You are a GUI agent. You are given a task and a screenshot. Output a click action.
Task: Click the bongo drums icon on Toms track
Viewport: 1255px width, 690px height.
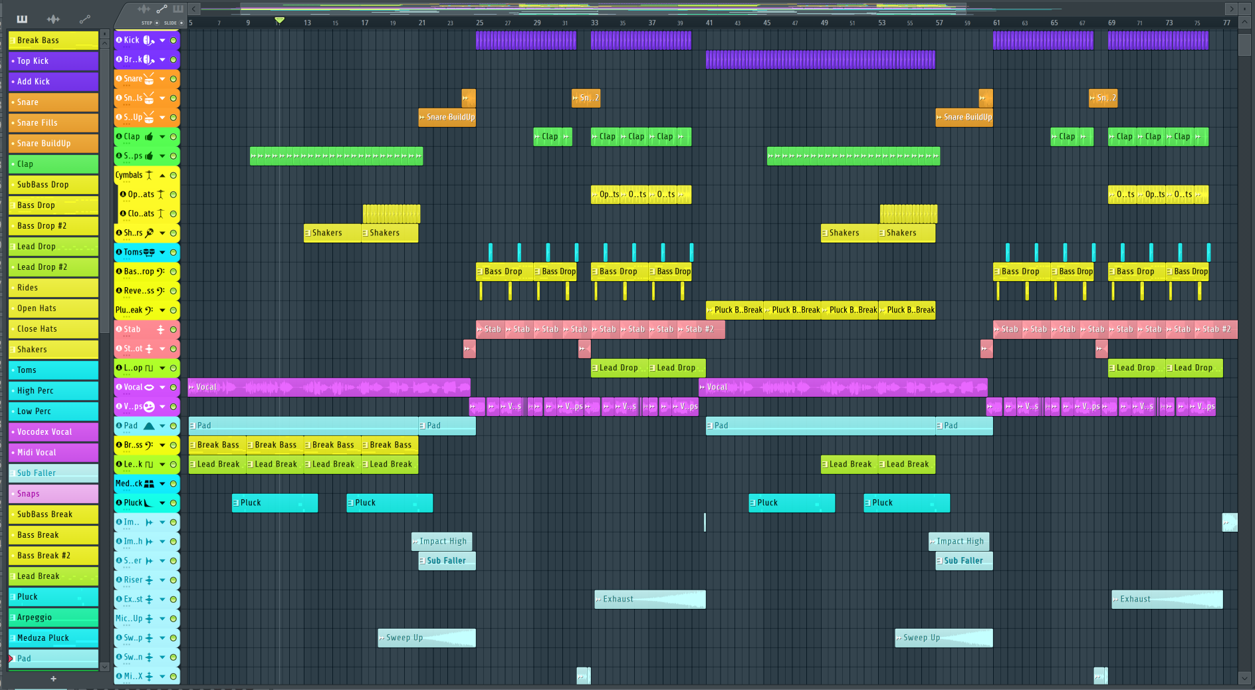[149, 252]
